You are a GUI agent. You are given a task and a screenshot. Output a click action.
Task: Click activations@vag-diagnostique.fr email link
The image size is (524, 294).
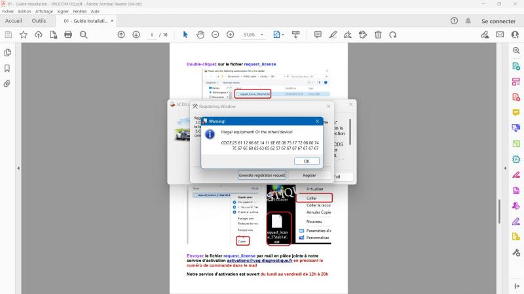coord(259,261)
